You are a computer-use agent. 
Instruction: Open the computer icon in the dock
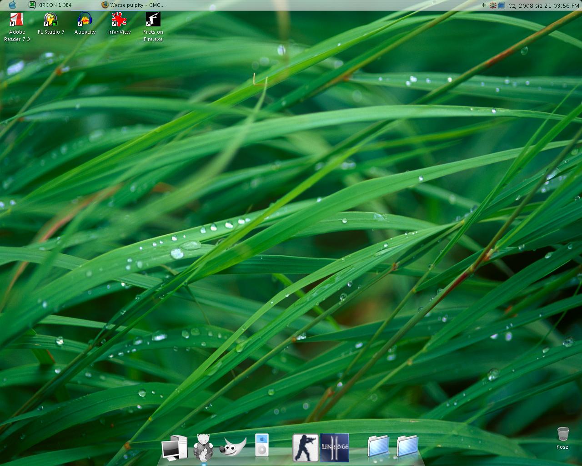(174, 447)
